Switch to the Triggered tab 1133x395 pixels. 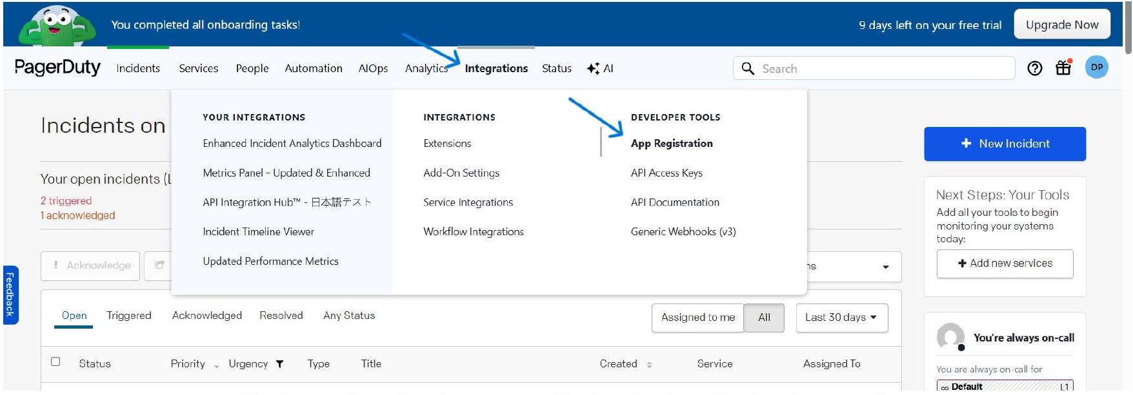pyautogui.click(x=129, y=315)
